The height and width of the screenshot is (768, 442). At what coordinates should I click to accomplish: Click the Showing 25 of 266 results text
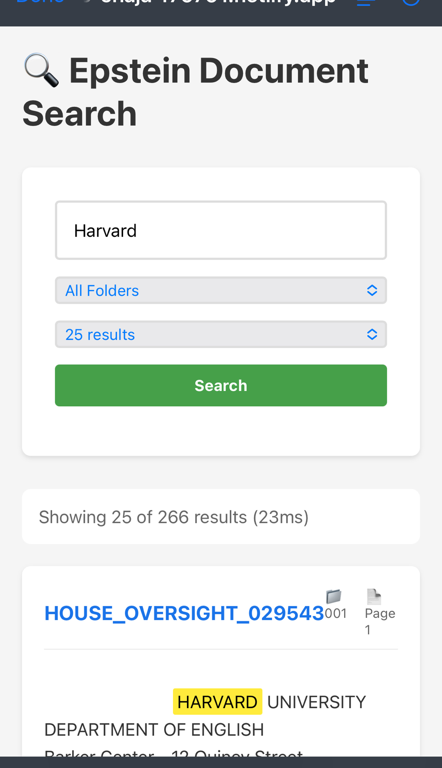pos(174,517)
